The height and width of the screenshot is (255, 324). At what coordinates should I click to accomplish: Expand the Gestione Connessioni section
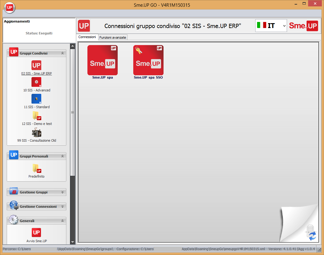tap(62, 206)
